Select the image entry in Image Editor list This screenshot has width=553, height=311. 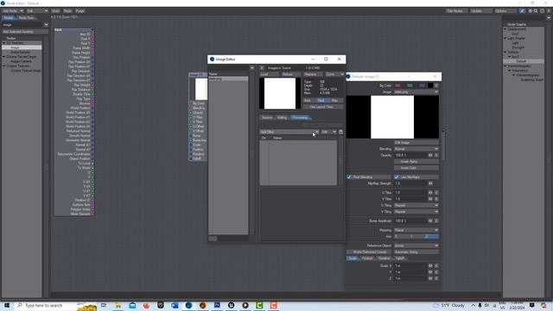[228, 79]
